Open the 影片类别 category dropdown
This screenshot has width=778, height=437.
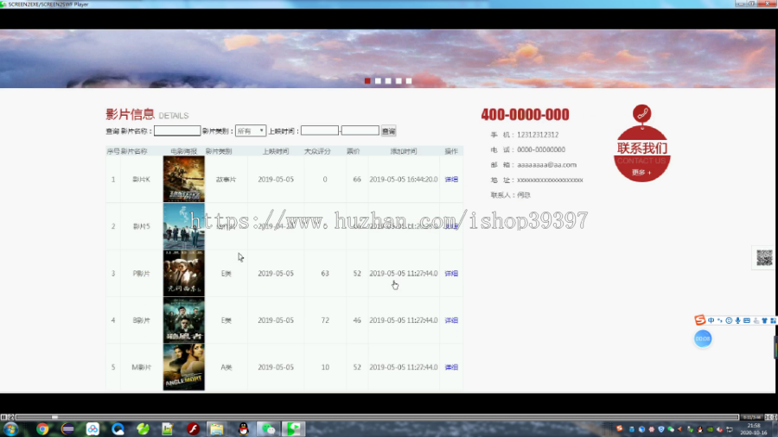(x=251, y=130)
